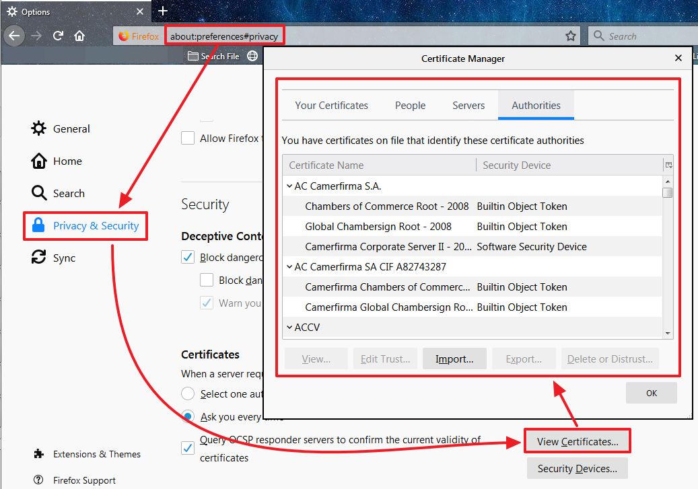Select Camerfirma Corporate Server II certificate

[x=473, y=246]
